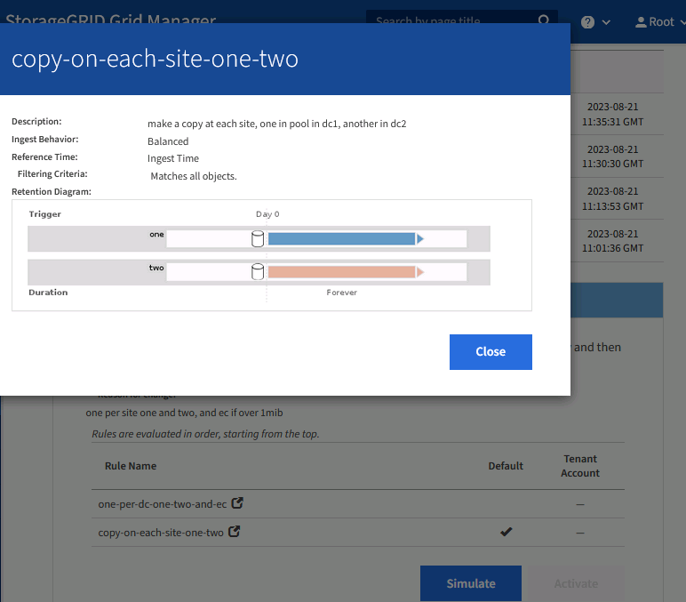Screen dimensions: 686x602
Task: Click pool label two in the diagram
Action: tap(156, 268)
